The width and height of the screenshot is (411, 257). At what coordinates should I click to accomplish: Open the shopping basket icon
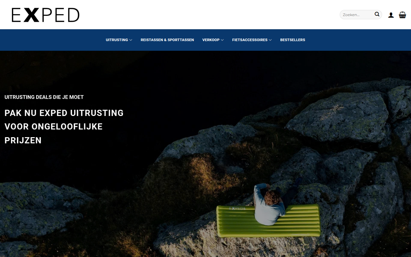click(x=402, y=15)
